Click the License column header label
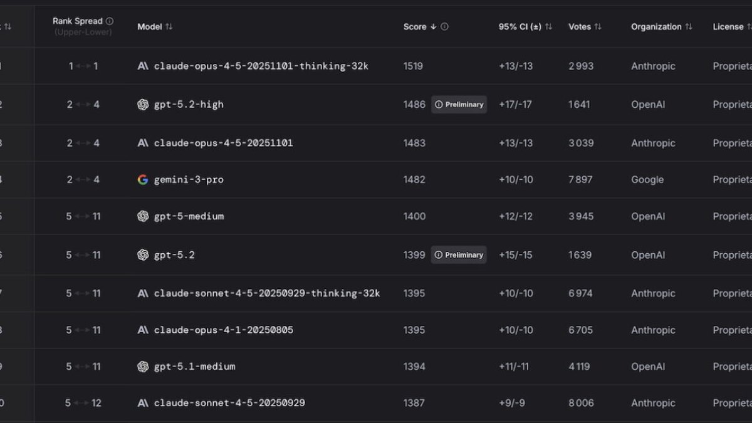752x423 pixels. [728, 27]
